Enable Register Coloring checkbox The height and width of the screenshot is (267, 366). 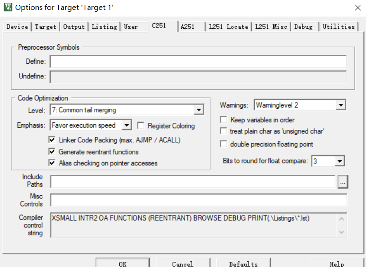pos(141,126)
